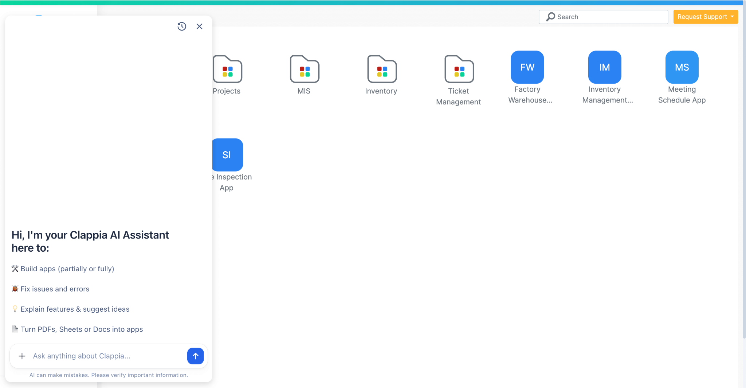Click the Projects folder label

(227, 91)
